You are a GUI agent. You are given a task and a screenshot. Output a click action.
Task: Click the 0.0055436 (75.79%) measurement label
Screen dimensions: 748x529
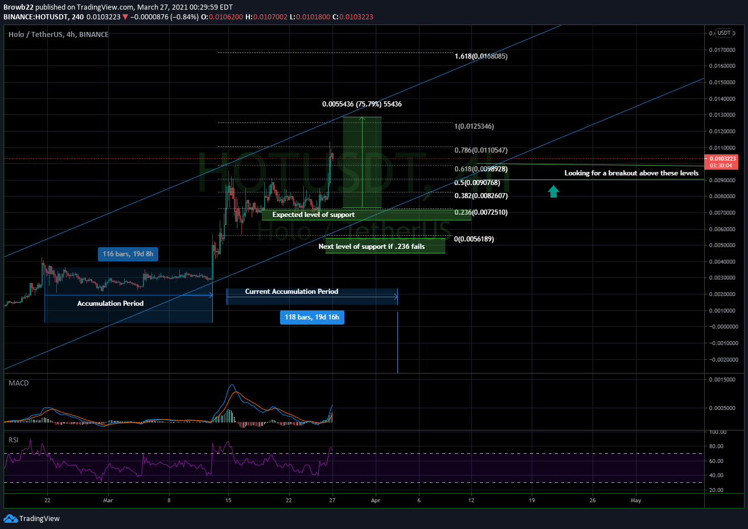click(x=362, y=104)
